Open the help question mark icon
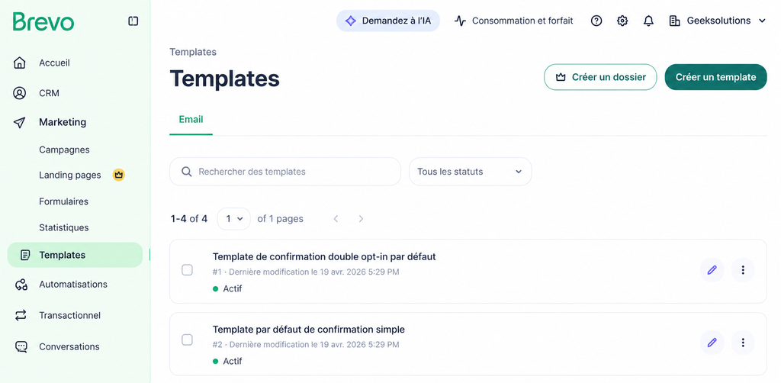 coord(596,21)
